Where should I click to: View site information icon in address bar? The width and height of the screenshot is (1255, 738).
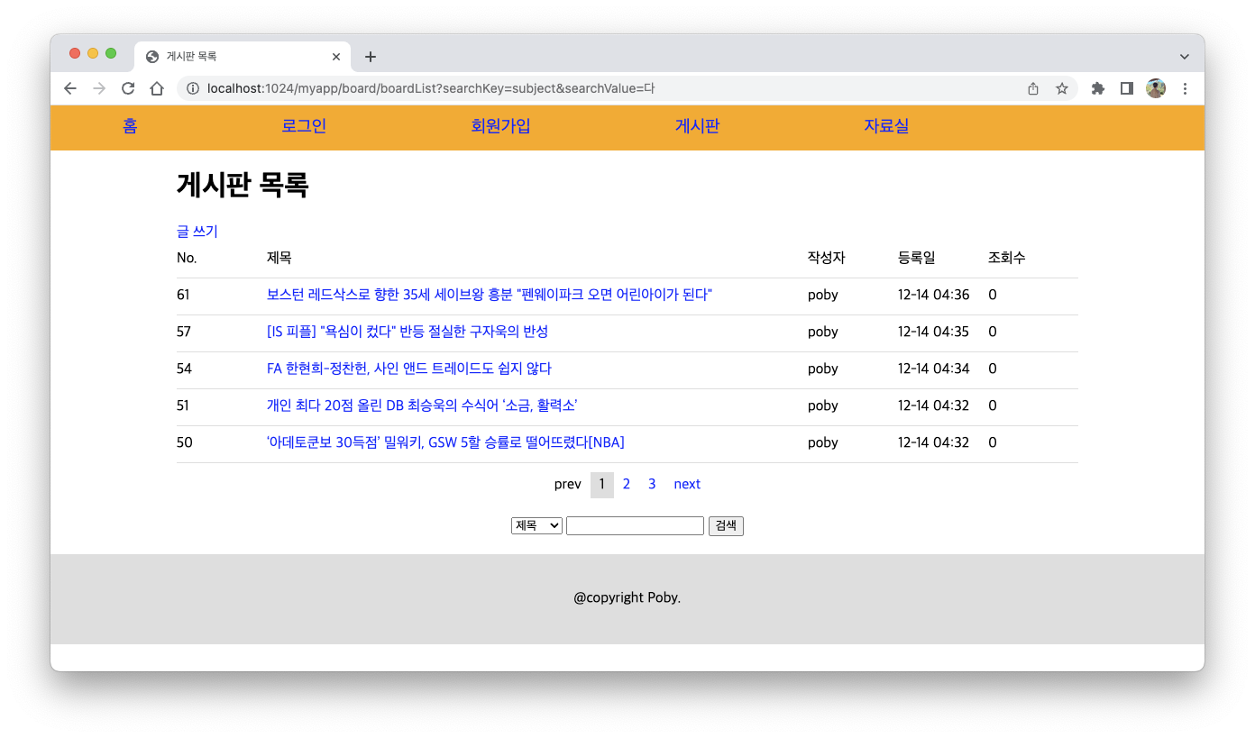pyautogui.click(x=192, y=88)
